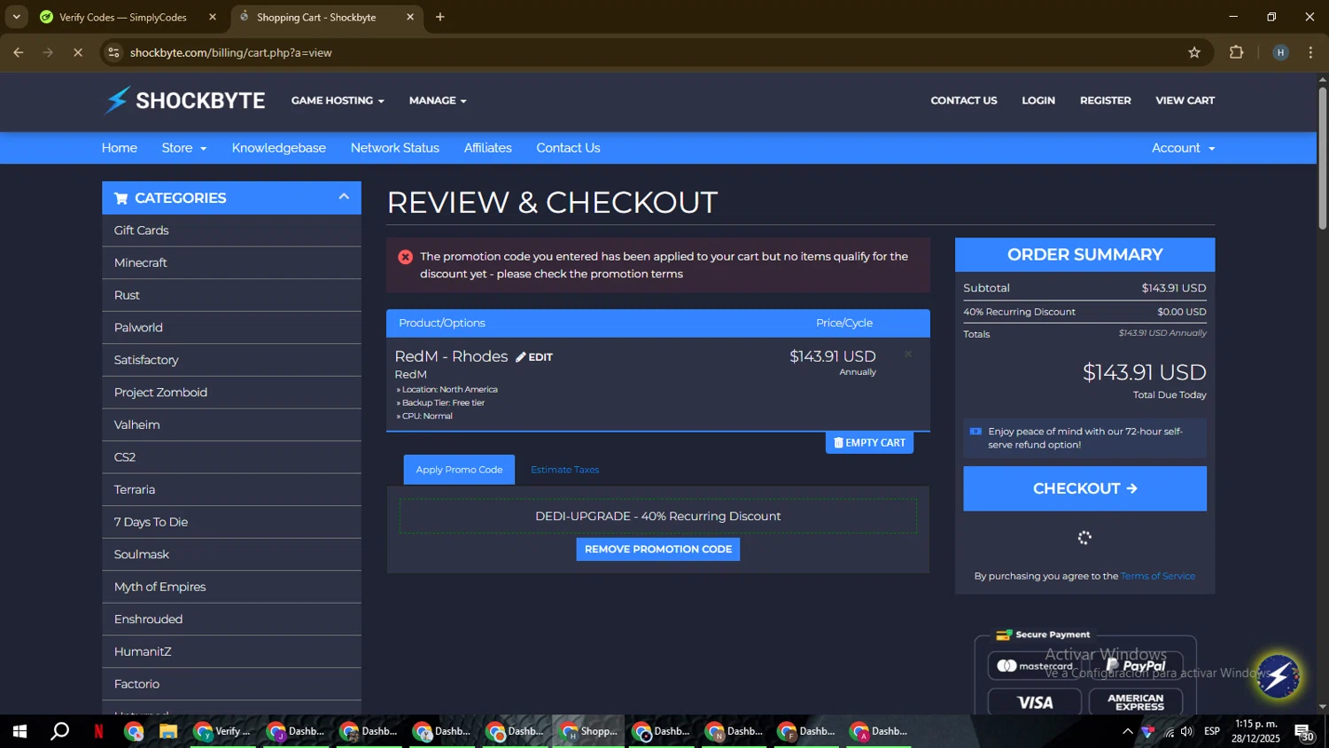Close the Shopping Cart tab

[410, 17]
